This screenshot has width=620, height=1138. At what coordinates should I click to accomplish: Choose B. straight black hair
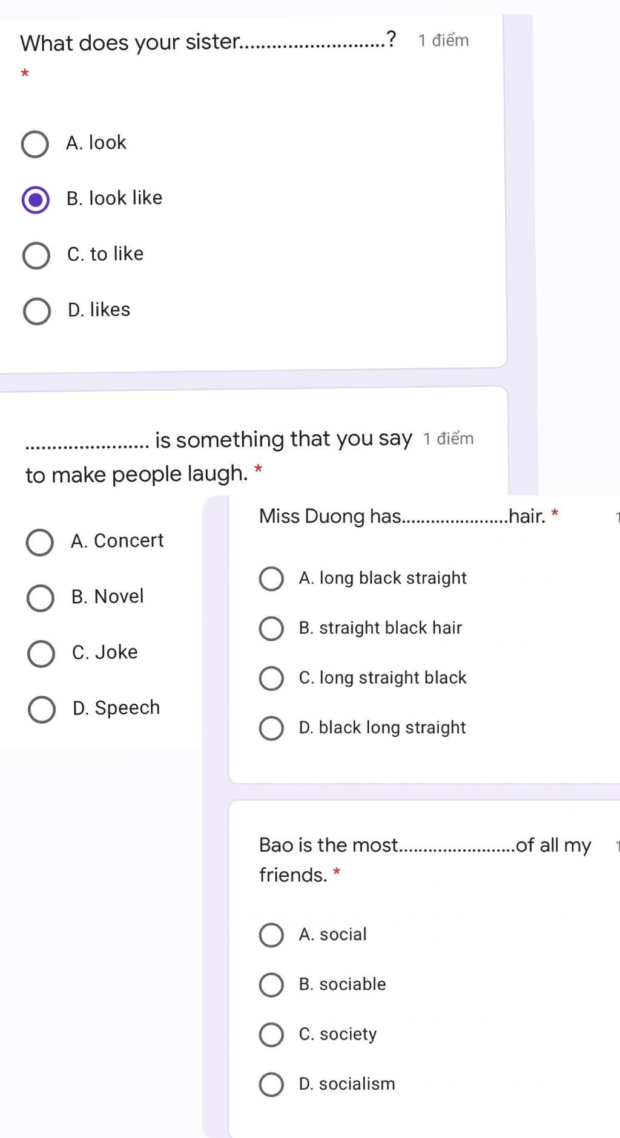(271, 629)
